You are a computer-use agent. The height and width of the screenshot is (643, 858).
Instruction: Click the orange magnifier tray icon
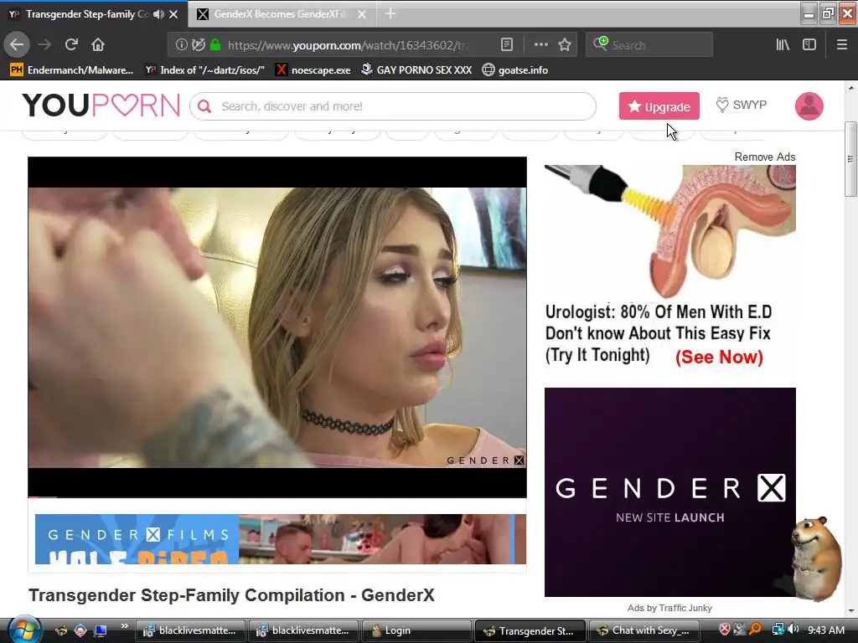click(755, 630)
